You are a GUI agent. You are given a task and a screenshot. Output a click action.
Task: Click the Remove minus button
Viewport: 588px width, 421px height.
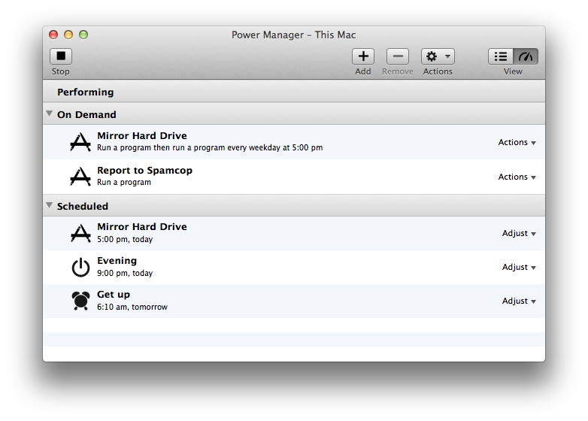click(x=398, y=56)
